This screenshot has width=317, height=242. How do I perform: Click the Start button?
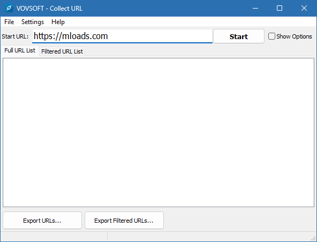tap(239, 36)
